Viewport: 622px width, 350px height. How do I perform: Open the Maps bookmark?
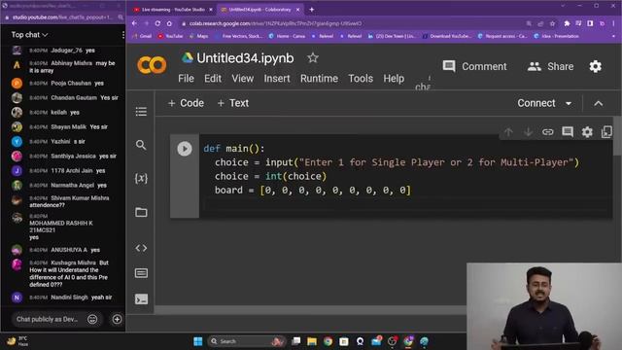pos(198,36)
